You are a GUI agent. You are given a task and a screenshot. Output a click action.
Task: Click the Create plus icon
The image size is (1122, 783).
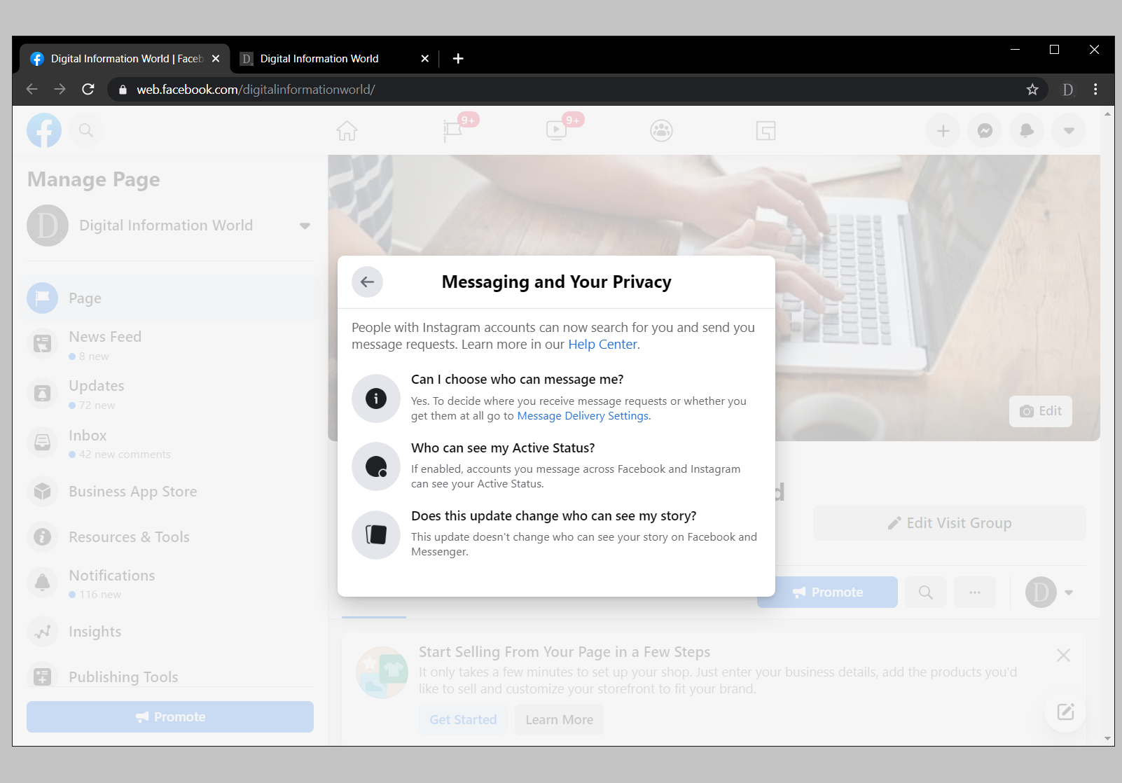943,130
